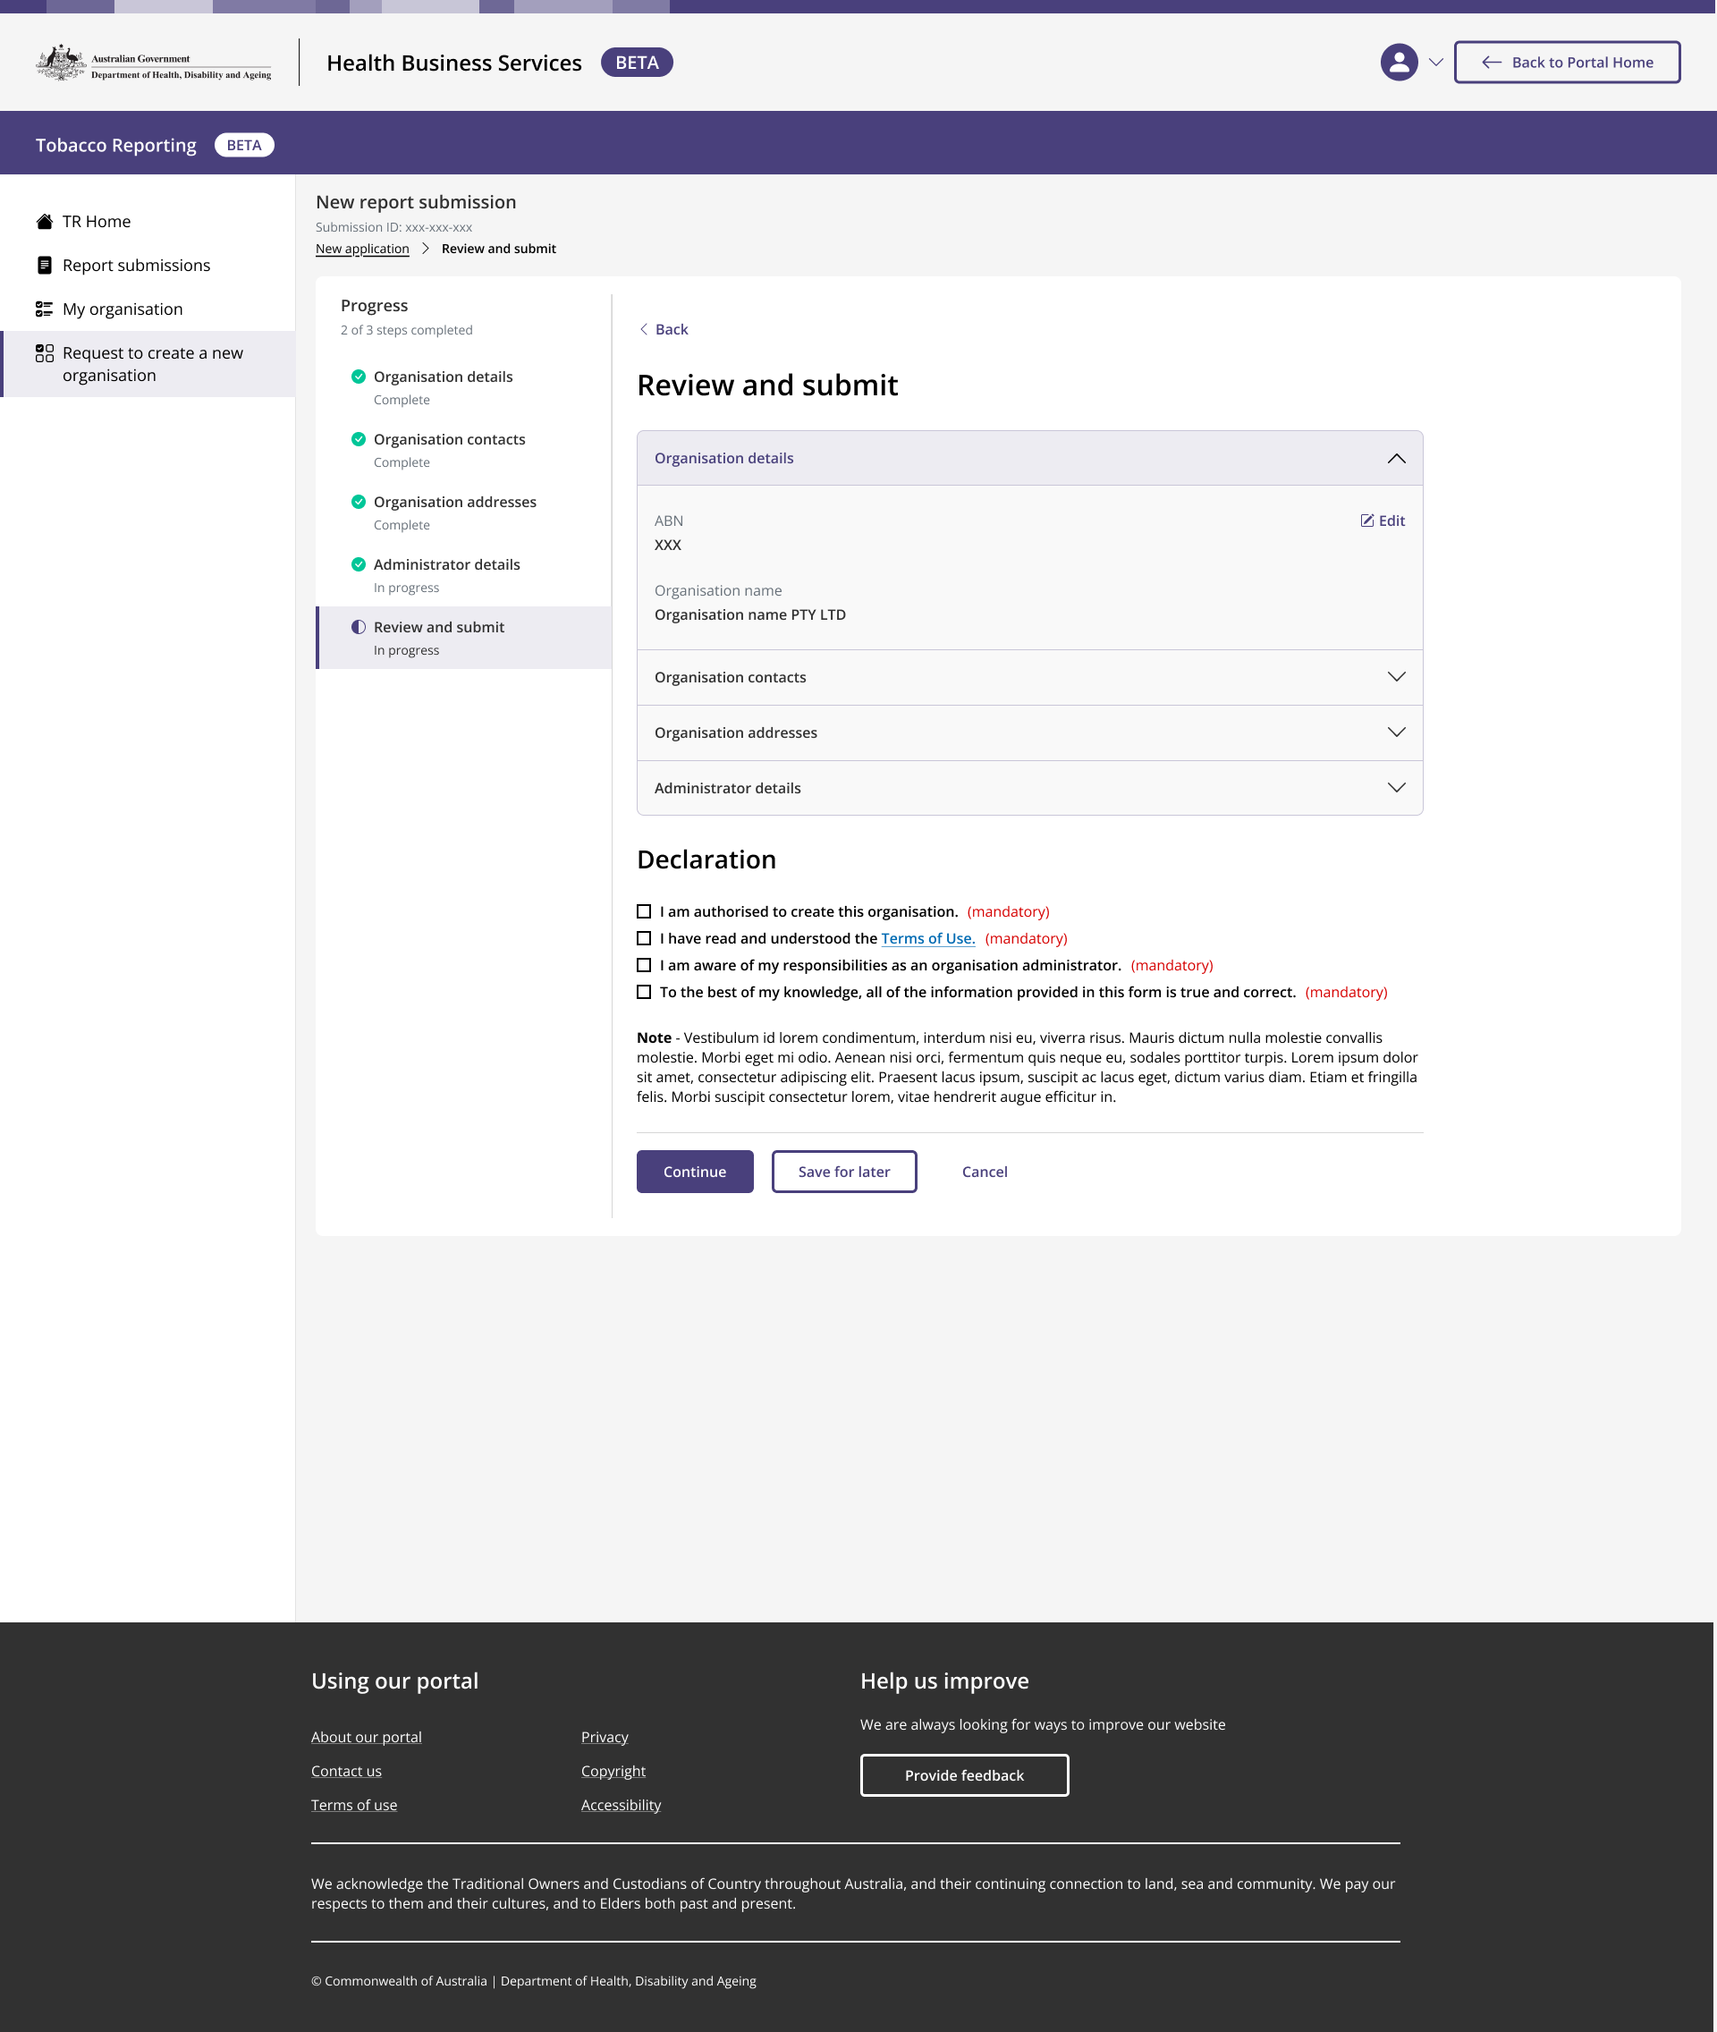The width and height of the screenshot is (1717, 2032).
Task: Open the Terms of Use link in declaration
Action: pyautogui.click(x=927, y=938)
